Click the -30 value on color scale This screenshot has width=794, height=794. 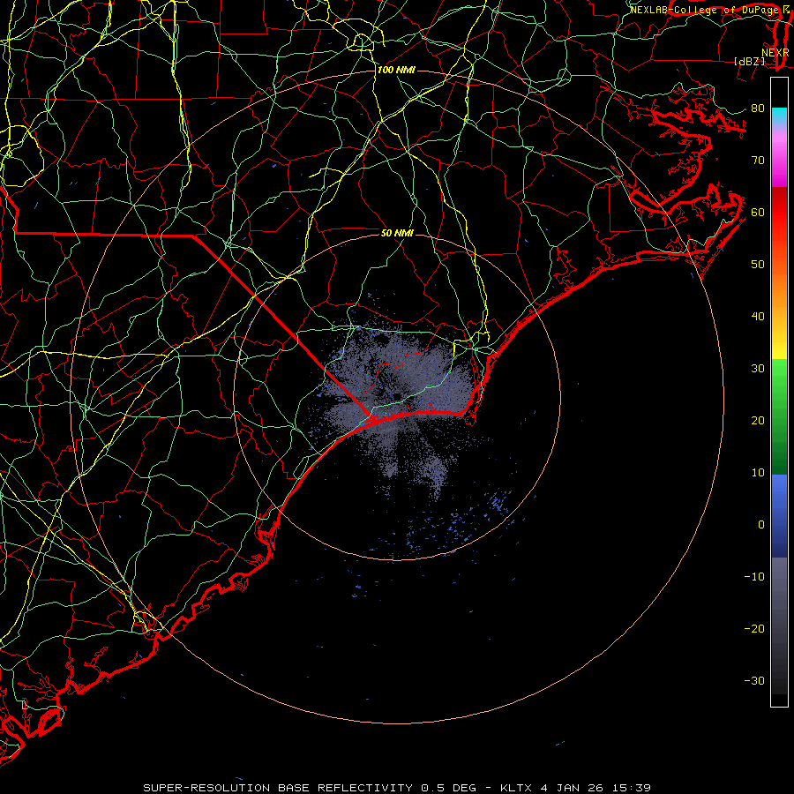point(754,680)
